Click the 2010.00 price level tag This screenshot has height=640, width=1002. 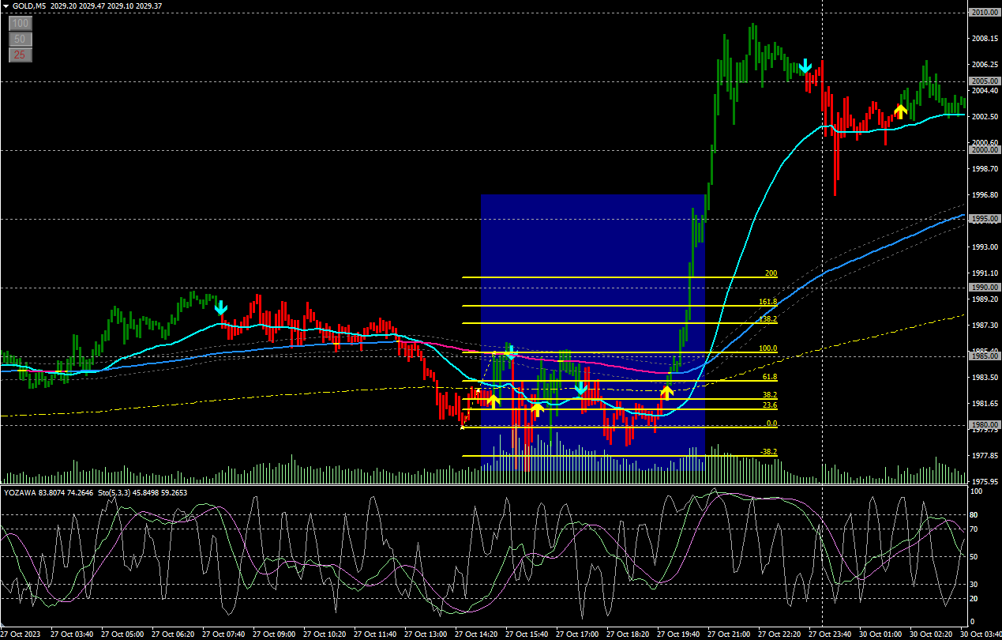click(984, 13)
